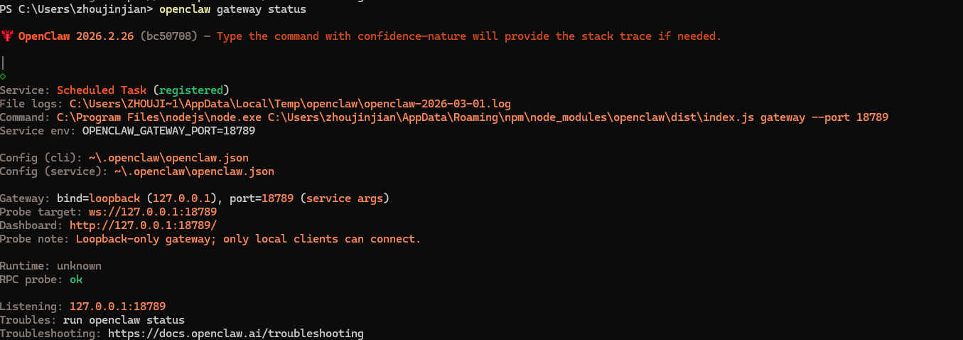Click the red OpenClaw lobster icon
963x340 pixels.
coord(7,36)
